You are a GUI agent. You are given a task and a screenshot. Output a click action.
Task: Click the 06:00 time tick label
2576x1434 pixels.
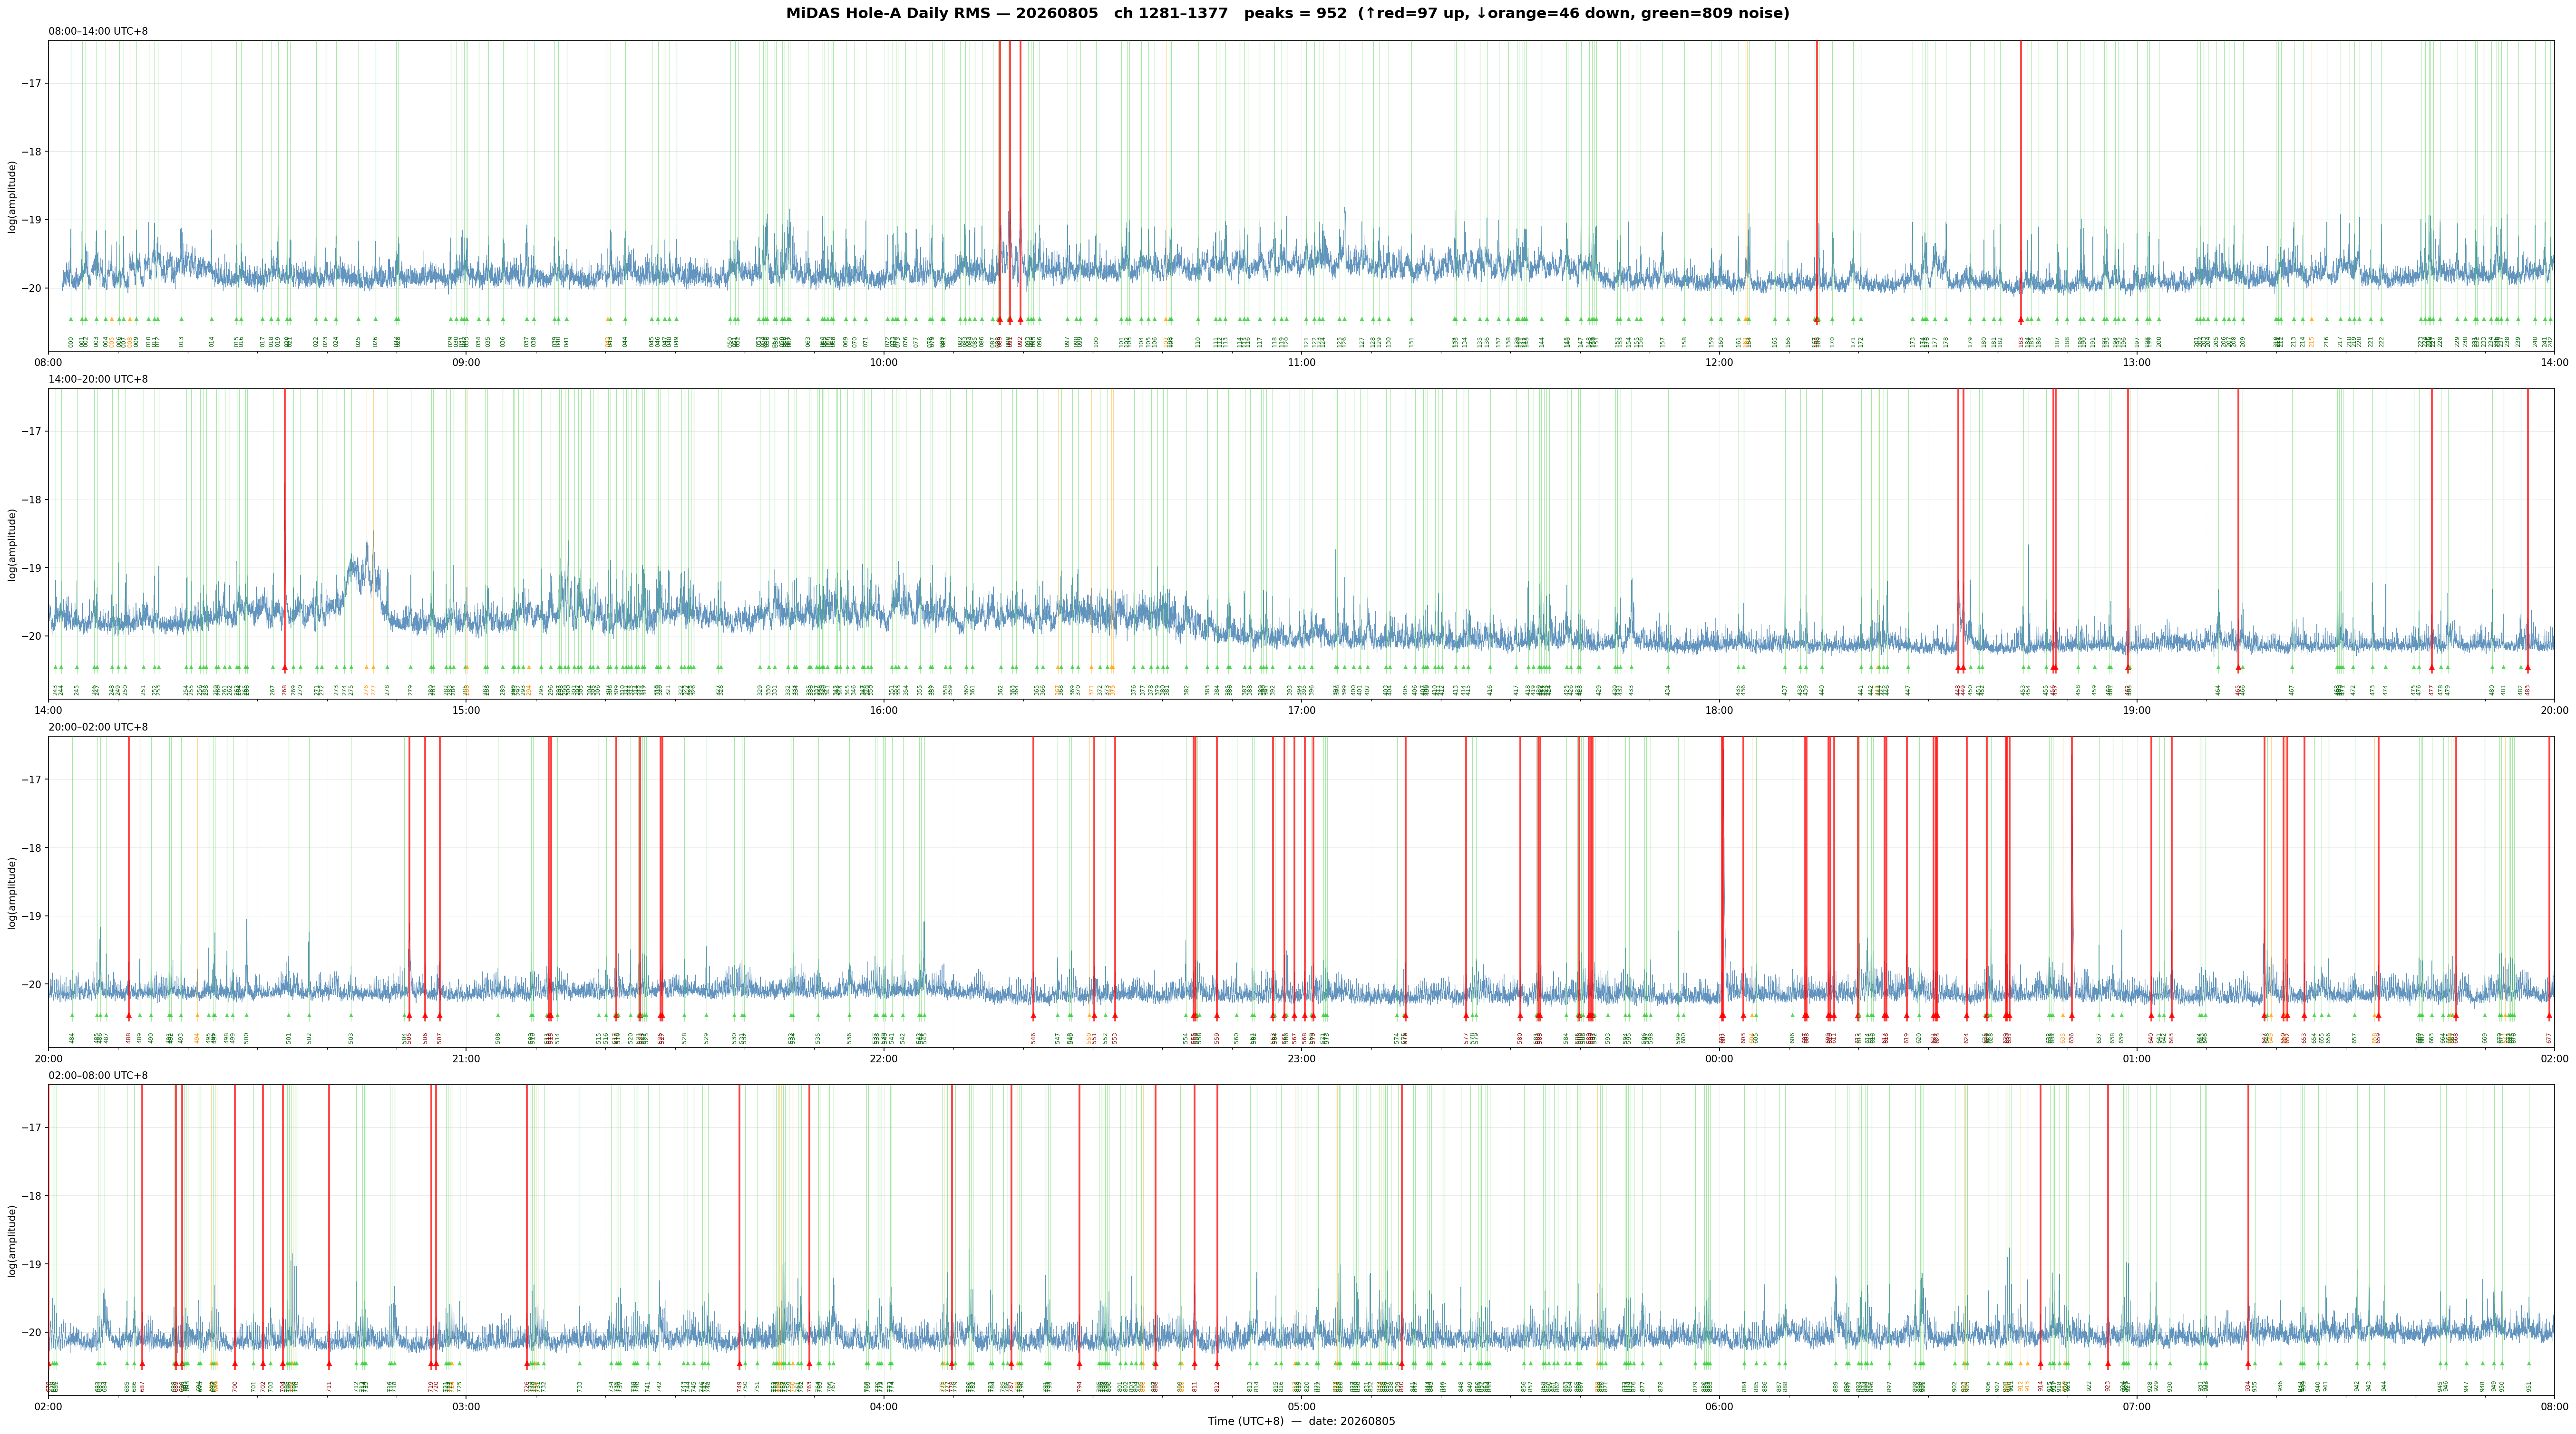pos(1719,1406)
